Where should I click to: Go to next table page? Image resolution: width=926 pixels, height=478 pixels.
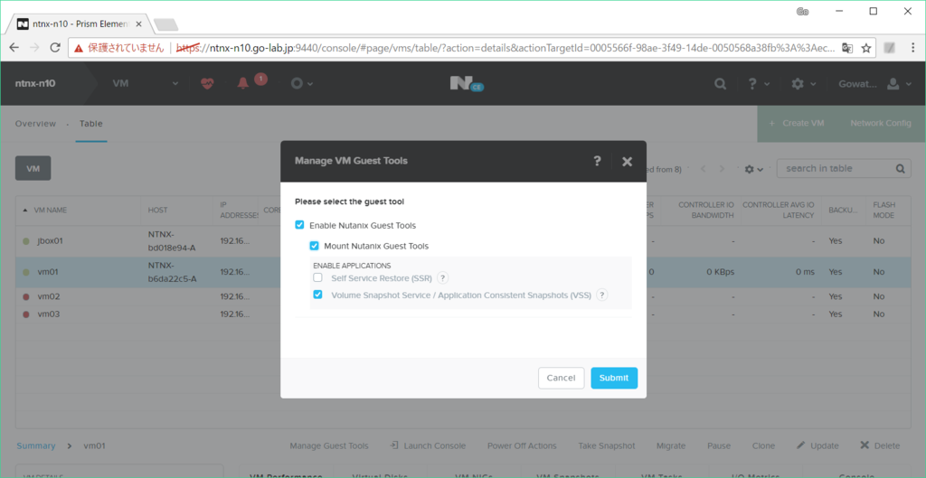[x=722, y=169]
